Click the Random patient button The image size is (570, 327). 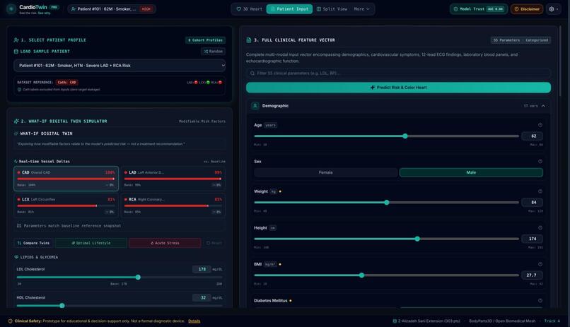click(x=213, y=52)
